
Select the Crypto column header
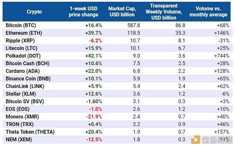(x=34, y=12)
